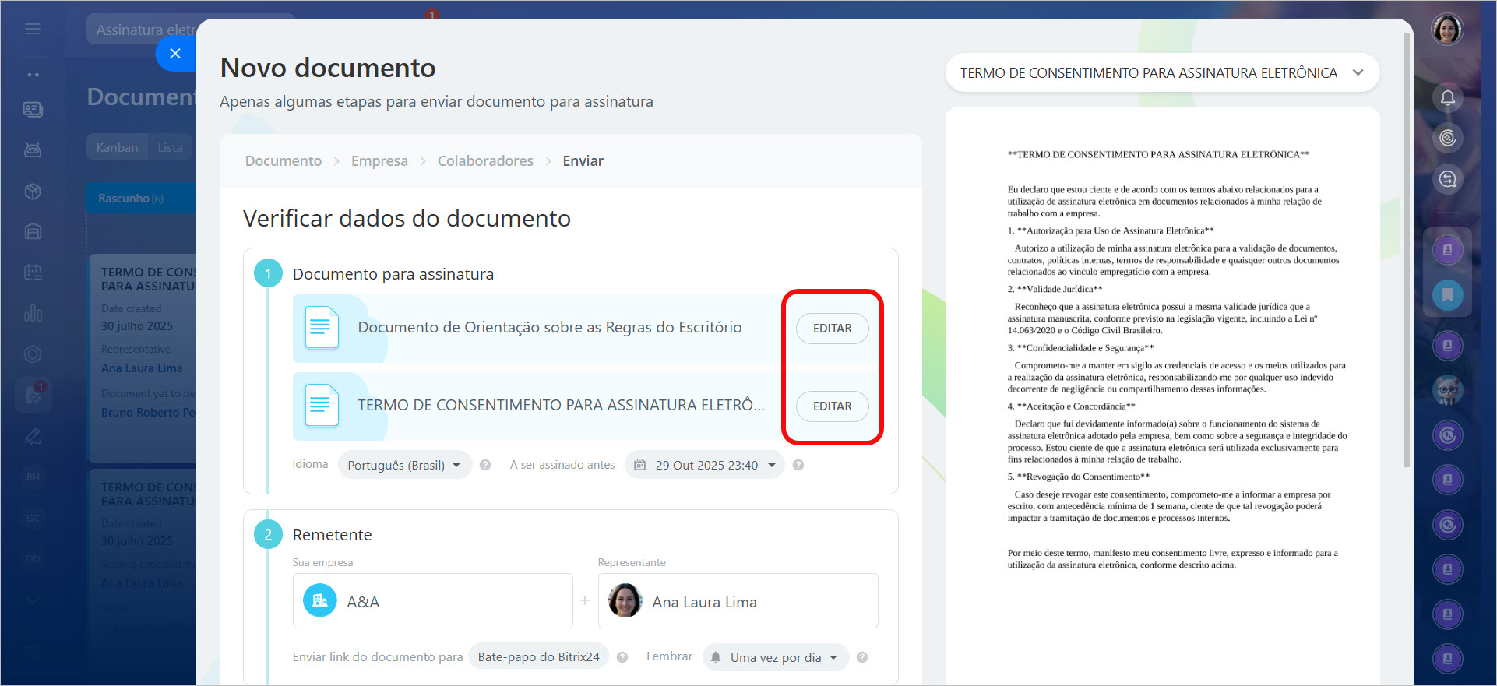
Task: Click the panel vertical scrollbar
Action: click(x=1407, y=249)
